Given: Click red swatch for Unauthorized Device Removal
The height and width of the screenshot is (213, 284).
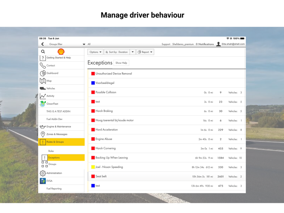Looking at the screenshot, I should (93, 73).
